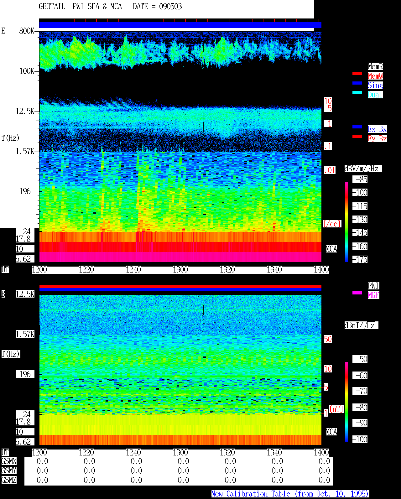This screenshot has width=401, height=499.
Task: Click the magenta MGF legend swatch
Action: (357, 293)
